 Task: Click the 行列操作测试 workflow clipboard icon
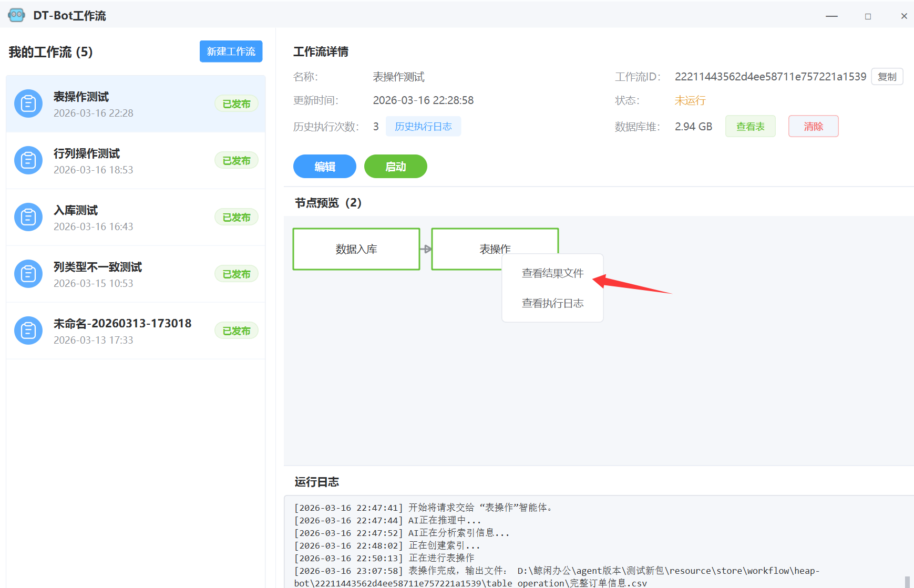[x=28, y=161]
